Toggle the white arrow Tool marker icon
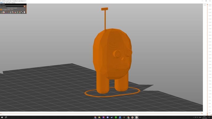Image resolution: width=212 pixels, height=119 pixels. [24, 12]
